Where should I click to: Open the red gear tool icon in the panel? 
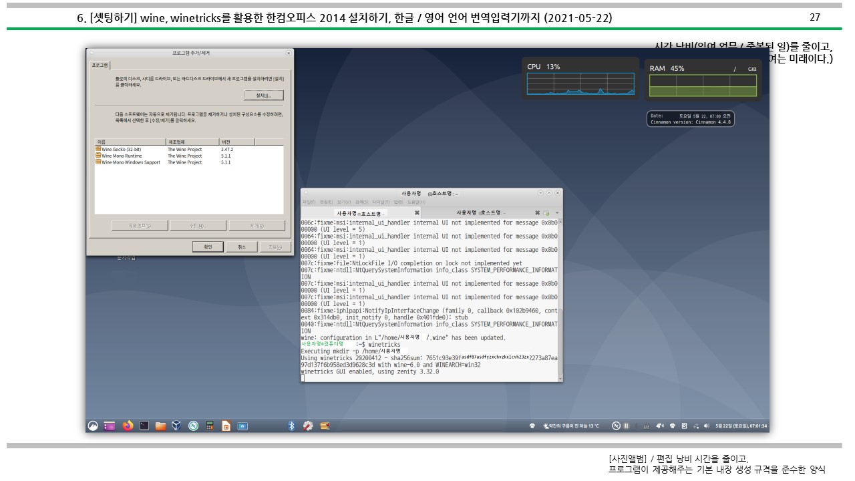(307, 426)
